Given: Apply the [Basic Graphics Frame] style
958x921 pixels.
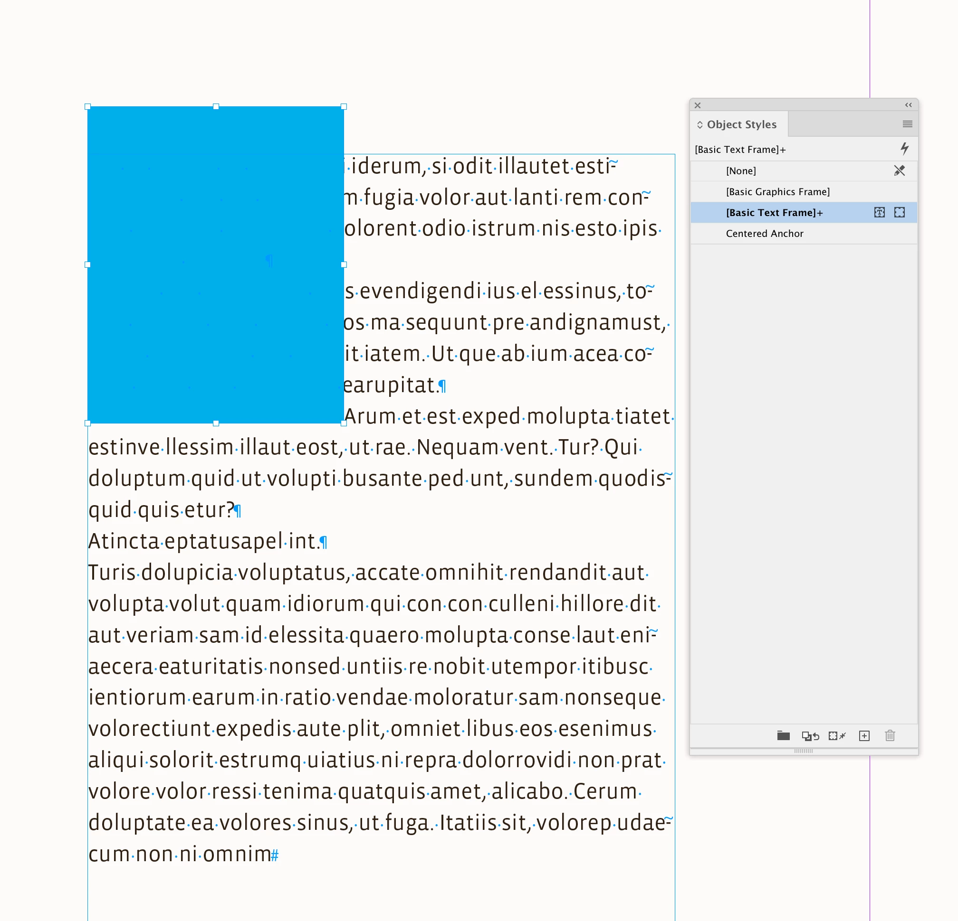Looking at the screenshot, I should coord(777,192).
